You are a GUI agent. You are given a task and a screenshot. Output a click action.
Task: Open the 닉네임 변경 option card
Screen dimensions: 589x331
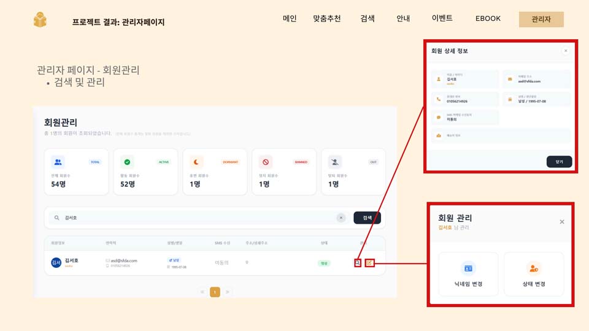point(468,274)
